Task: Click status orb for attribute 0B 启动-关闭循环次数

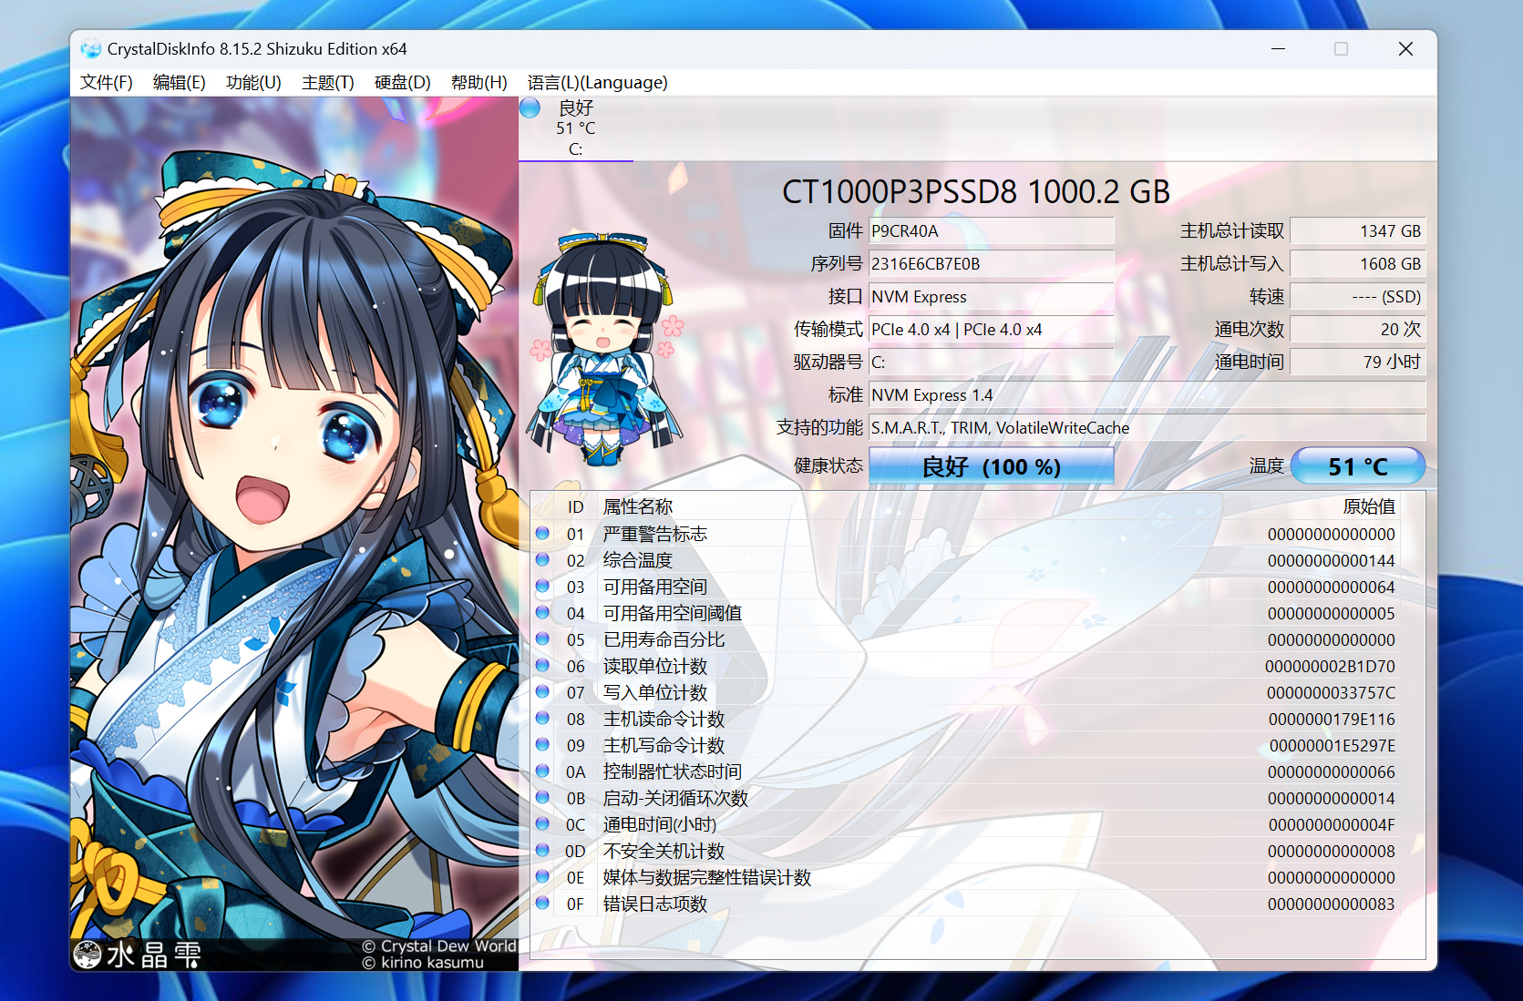Action: tap(542, 797)
